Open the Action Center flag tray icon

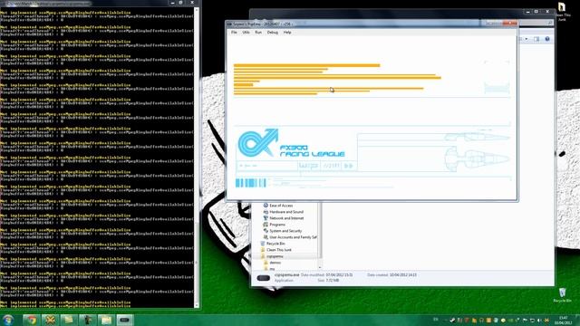click(525, 320)
